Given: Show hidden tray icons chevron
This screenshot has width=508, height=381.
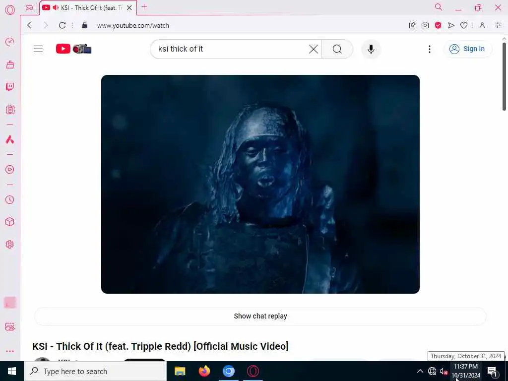Looking at the screenshot, I should (420, 371).
